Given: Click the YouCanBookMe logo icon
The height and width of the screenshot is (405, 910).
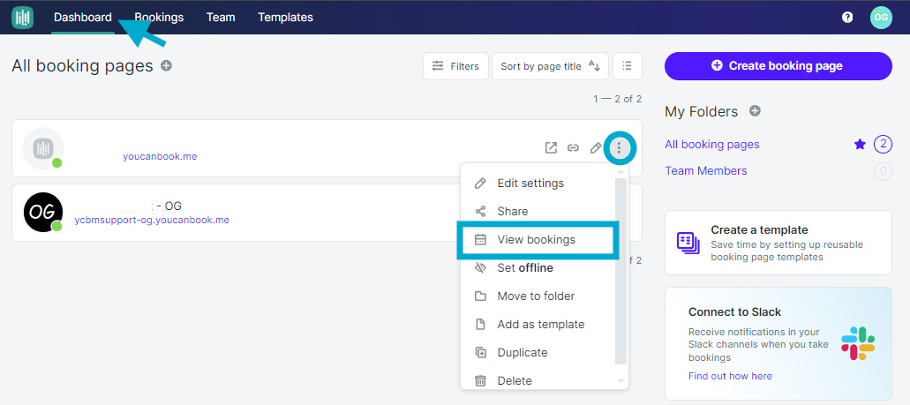Looking at the screenshot, I should (x=22, y=18).
